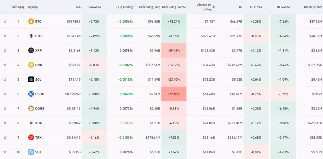Click TRX price change -1.16%
Screen dimensions: 323x159
coord(94,137)
